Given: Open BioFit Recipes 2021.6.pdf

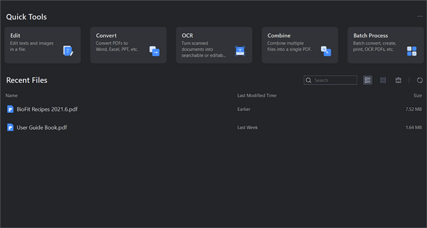Looking at the screenshot, I should coord(47,109).
